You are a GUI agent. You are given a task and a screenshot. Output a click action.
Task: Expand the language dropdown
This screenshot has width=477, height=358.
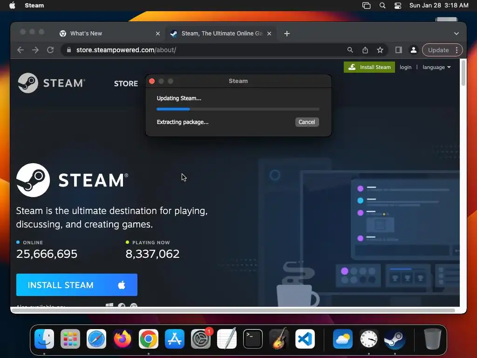[x=436, y=67]
